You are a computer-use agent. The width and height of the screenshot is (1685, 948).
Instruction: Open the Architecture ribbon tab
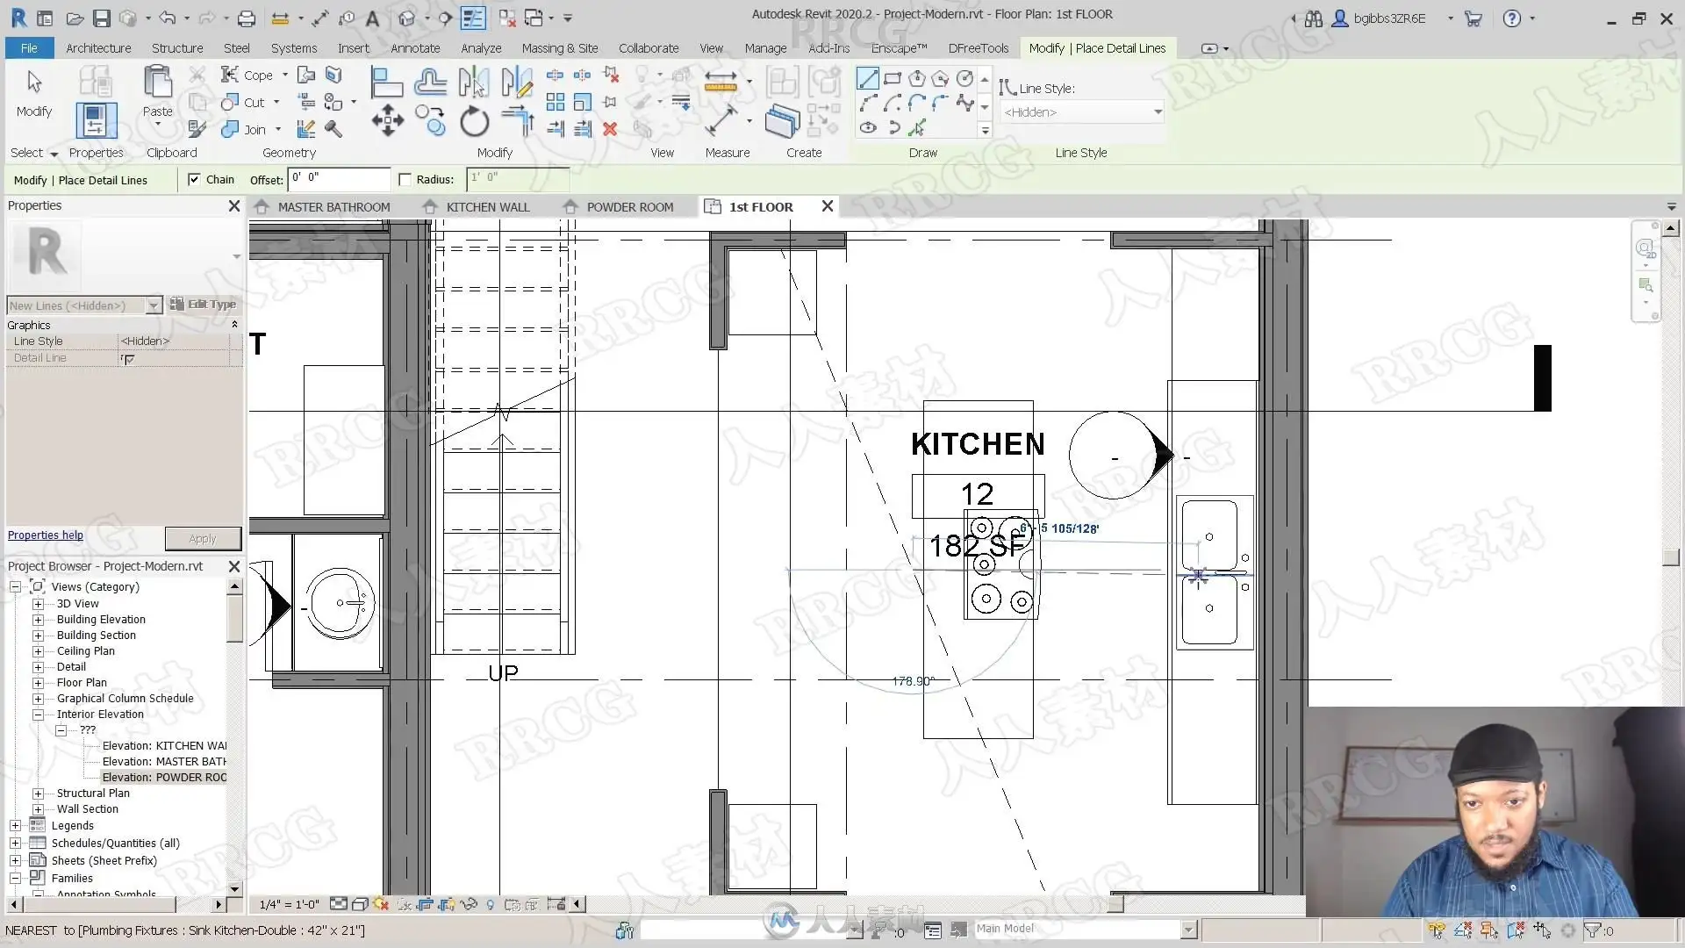click(98, 48)
